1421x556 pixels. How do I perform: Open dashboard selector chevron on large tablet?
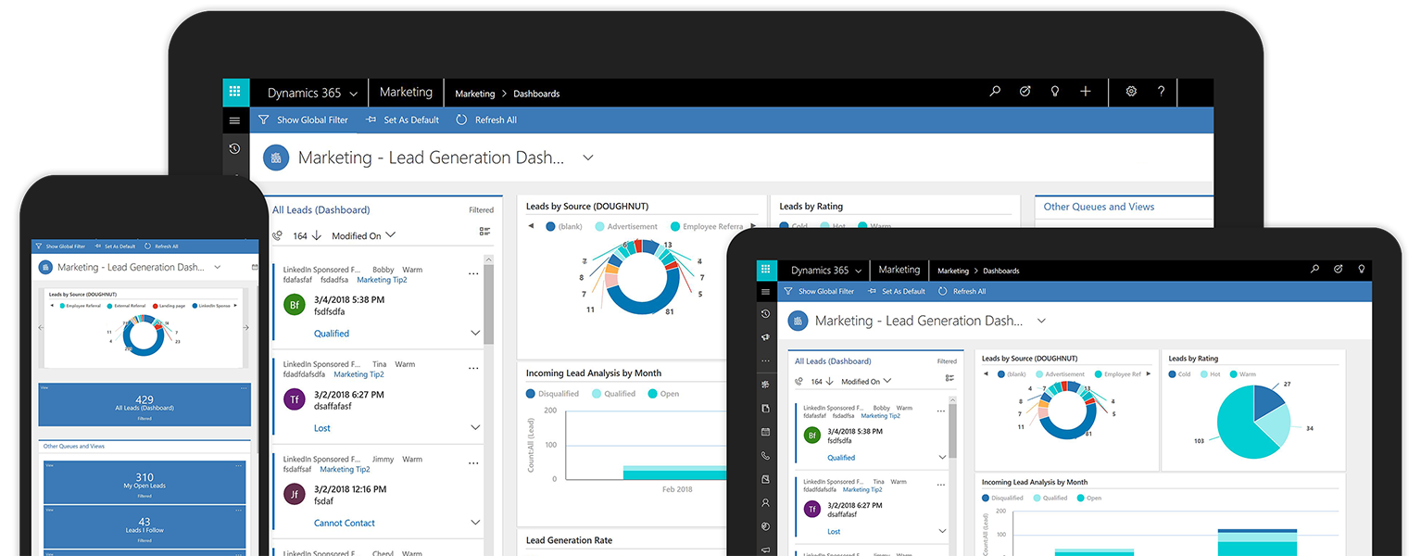coord(587,158)
